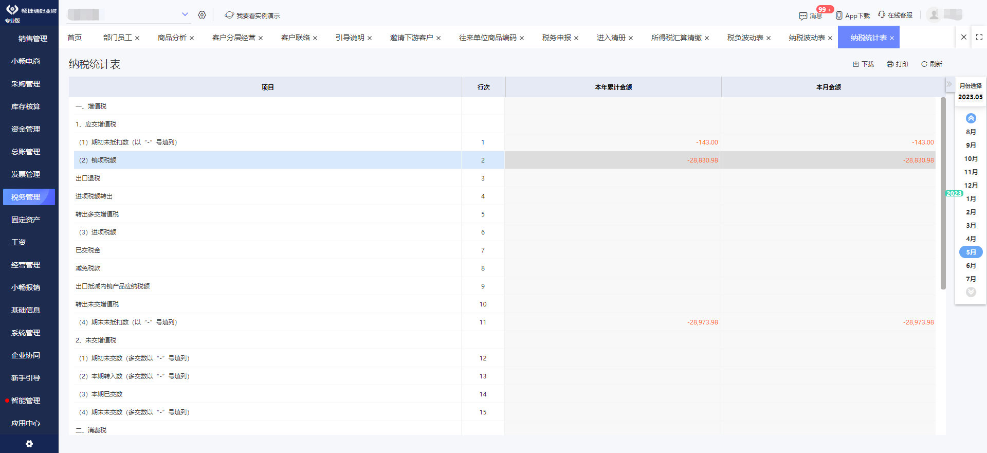Select the （2）销项税额 row
The width and height of the screenshot is (987, 453).
tap(505, 160)
